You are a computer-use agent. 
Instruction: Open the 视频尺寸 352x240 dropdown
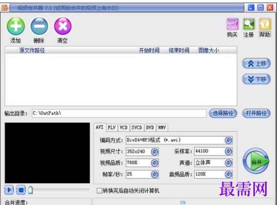(x=154, y=152)
